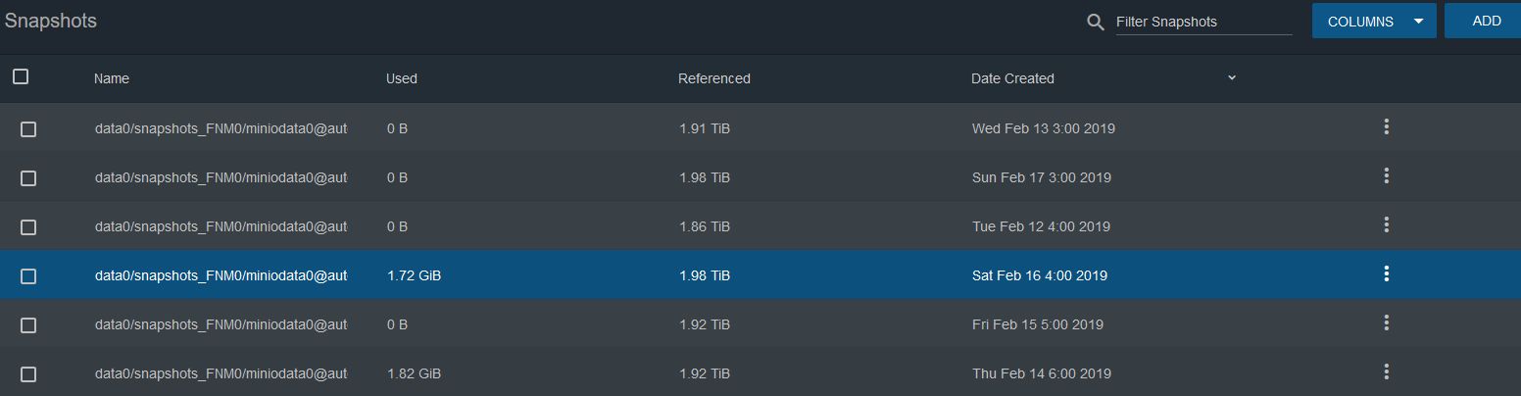Toggle the select-all snapshots checkbox
The image size is (1521, 396).
[x=21, y=76]
